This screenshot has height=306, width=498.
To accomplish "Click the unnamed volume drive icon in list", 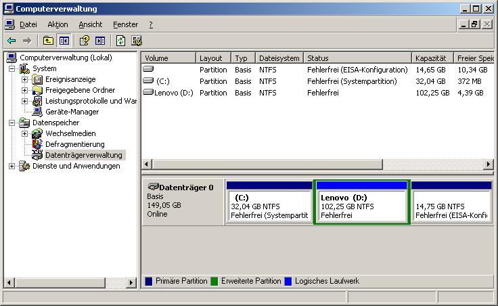I will click(x=148, y=68).
